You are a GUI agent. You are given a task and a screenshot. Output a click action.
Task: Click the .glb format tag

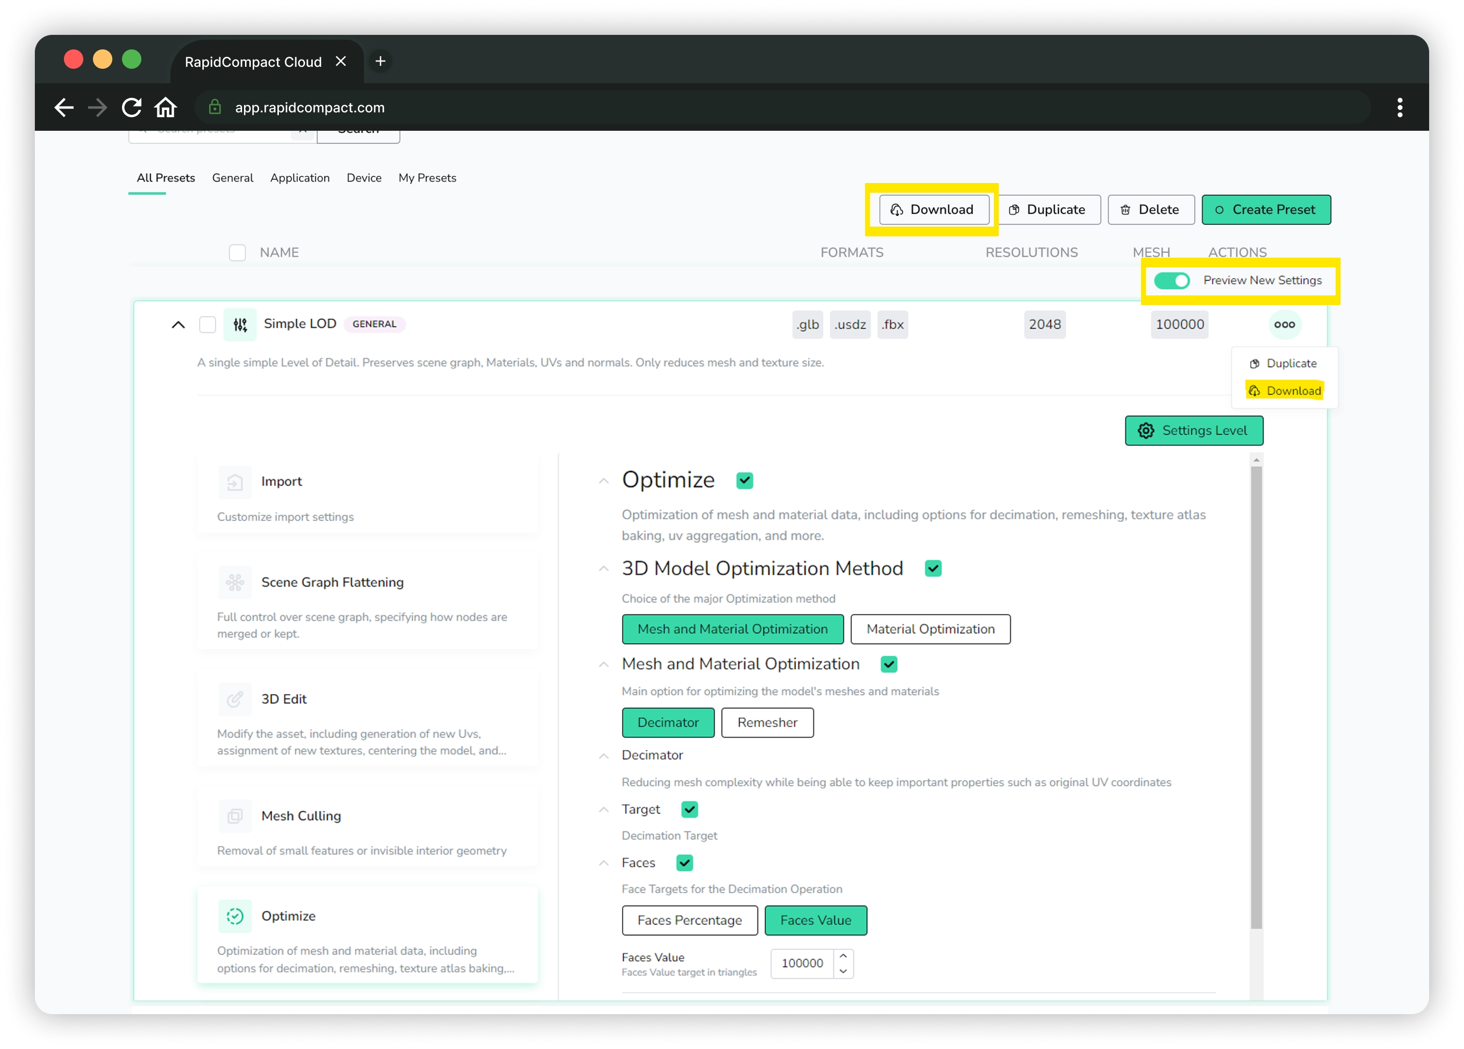(807, 325)
